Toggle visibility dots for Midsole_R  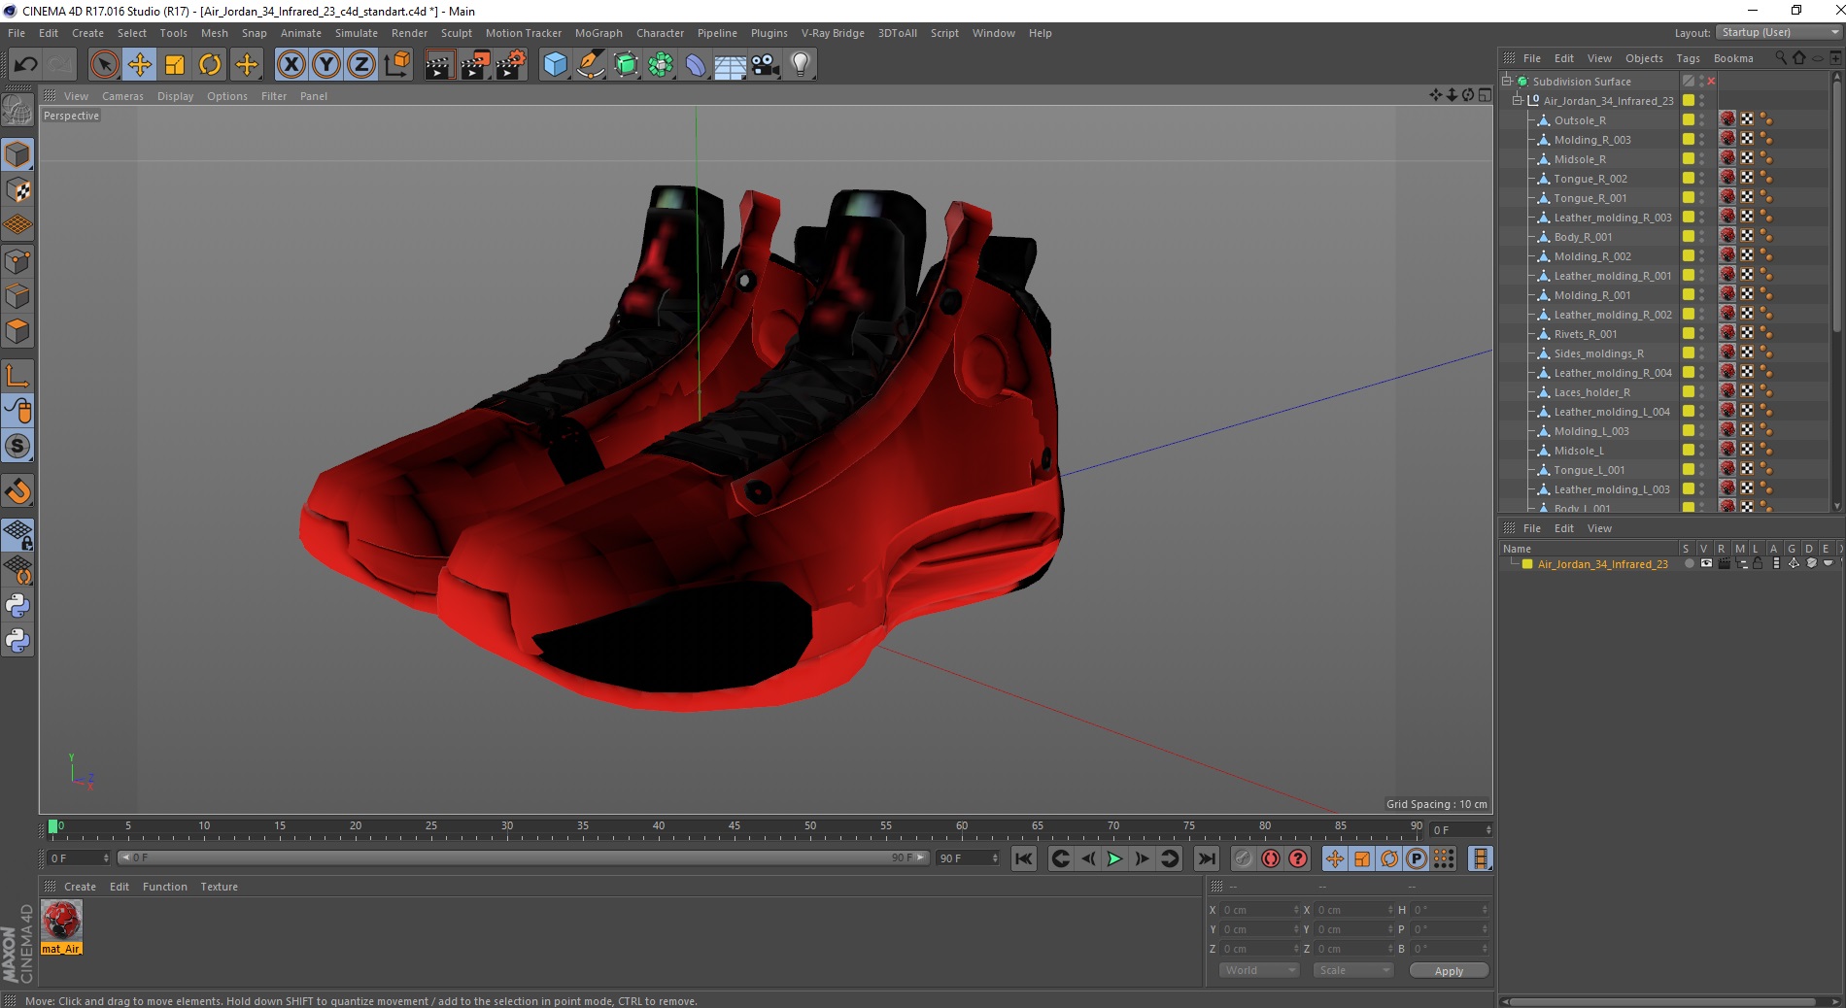click(1702, 158)
